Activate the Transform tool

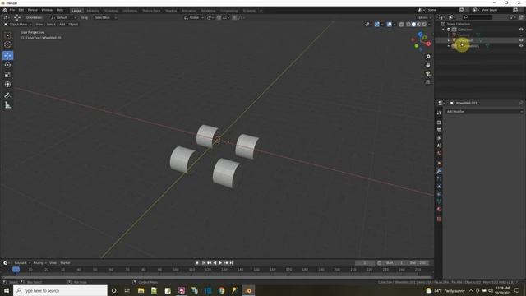tap(7, 84)
